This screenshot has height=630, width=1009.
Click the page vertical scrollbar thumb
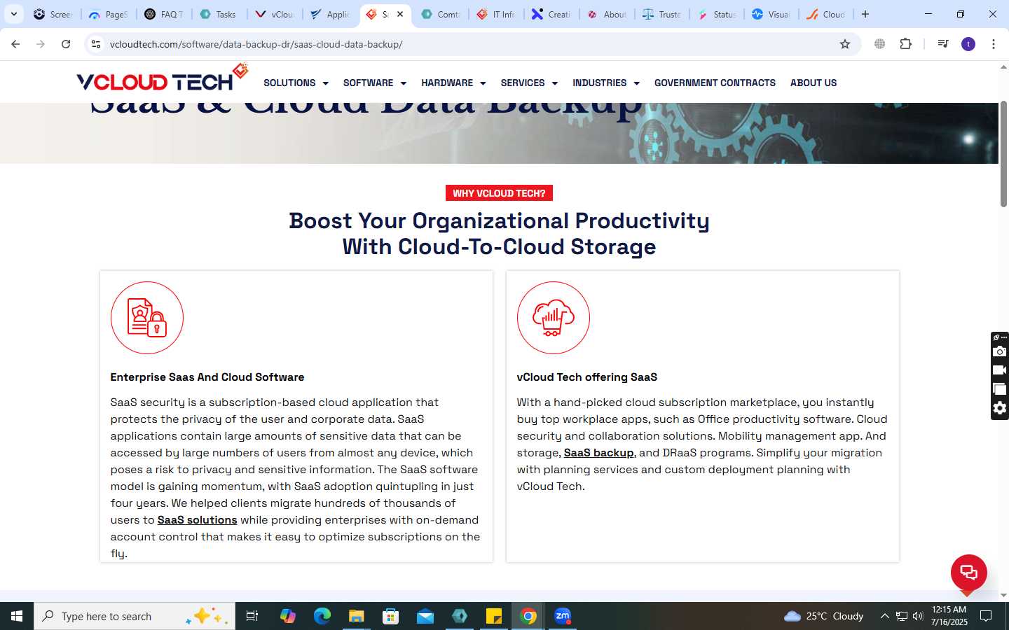[x=1003, y=154]
